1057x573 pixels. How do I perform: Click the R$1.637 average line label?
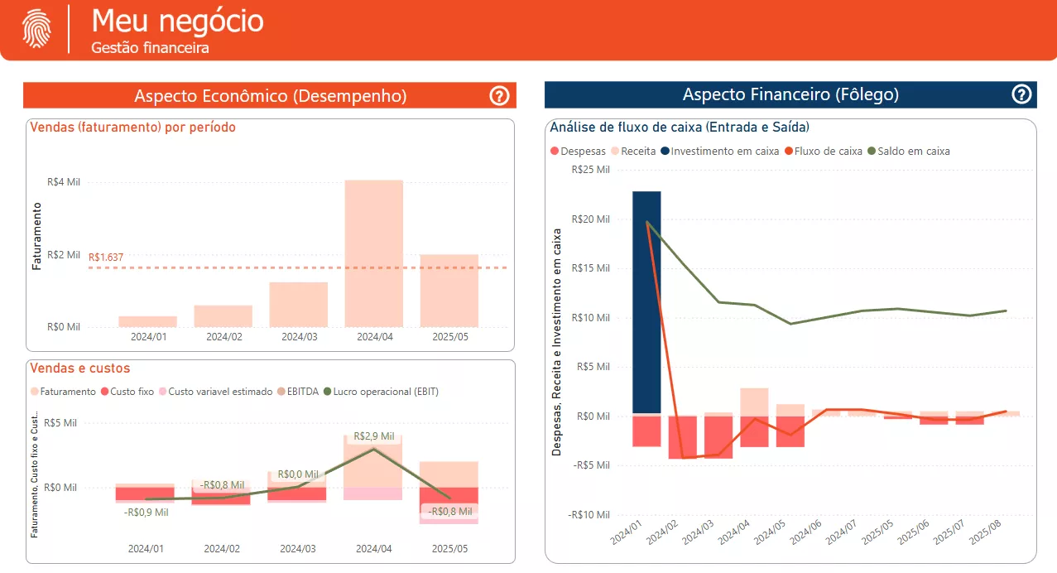tap(106, 258)
